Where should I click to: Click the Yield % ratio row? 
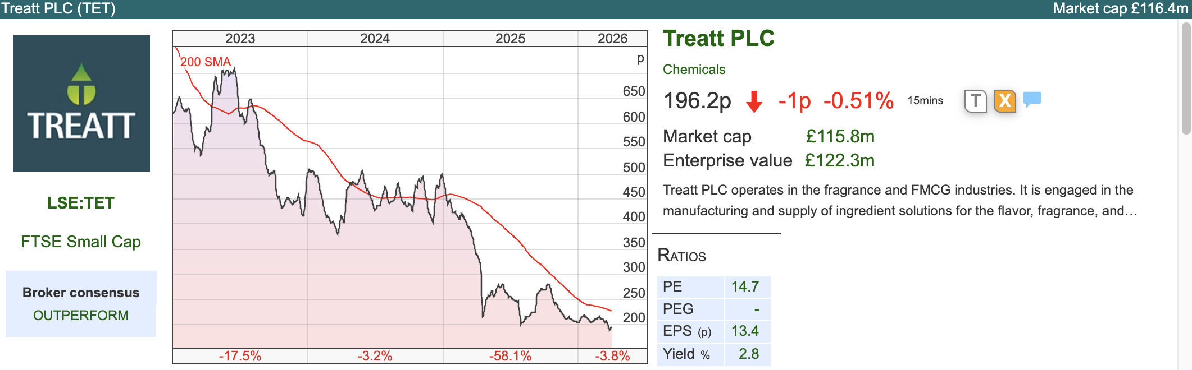[713, 354]
